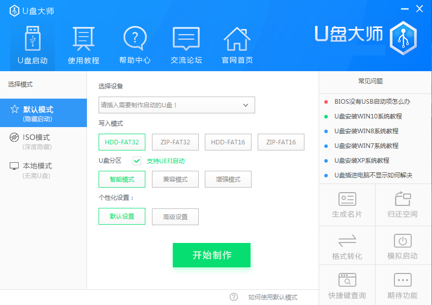Switch to ISO模式 in the sidebar

pos(36,141)
